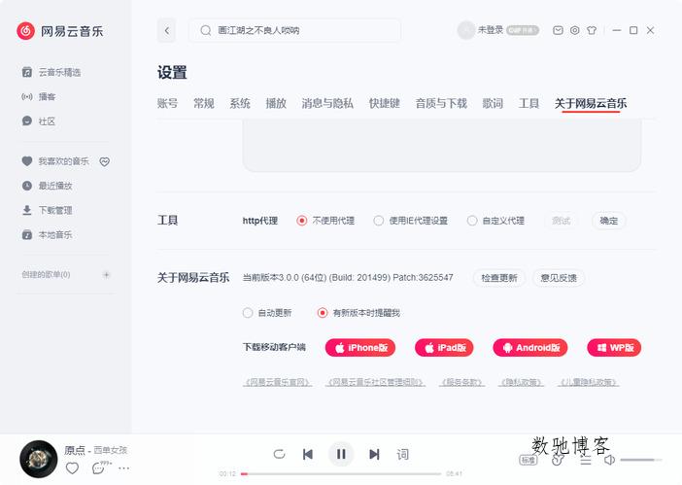Click heartbeat mode icon beside 我喜欢的音乐

104,161
